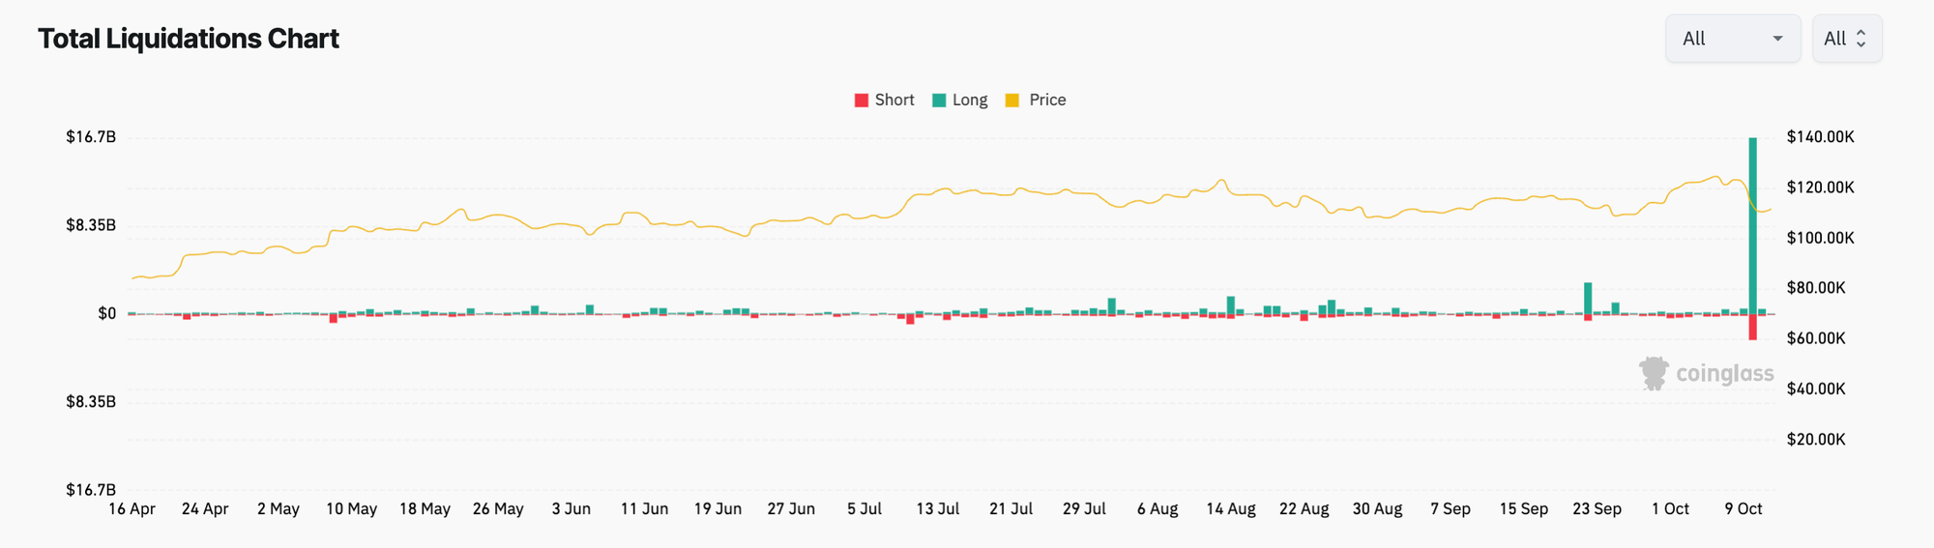Screen dimensions: 1934x548
Task: Click the top $16.7B axis label
Action: coord(91,137)
